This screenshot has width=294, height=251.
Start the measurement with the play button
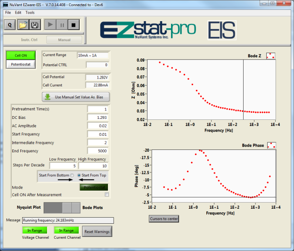click(50, 25)
